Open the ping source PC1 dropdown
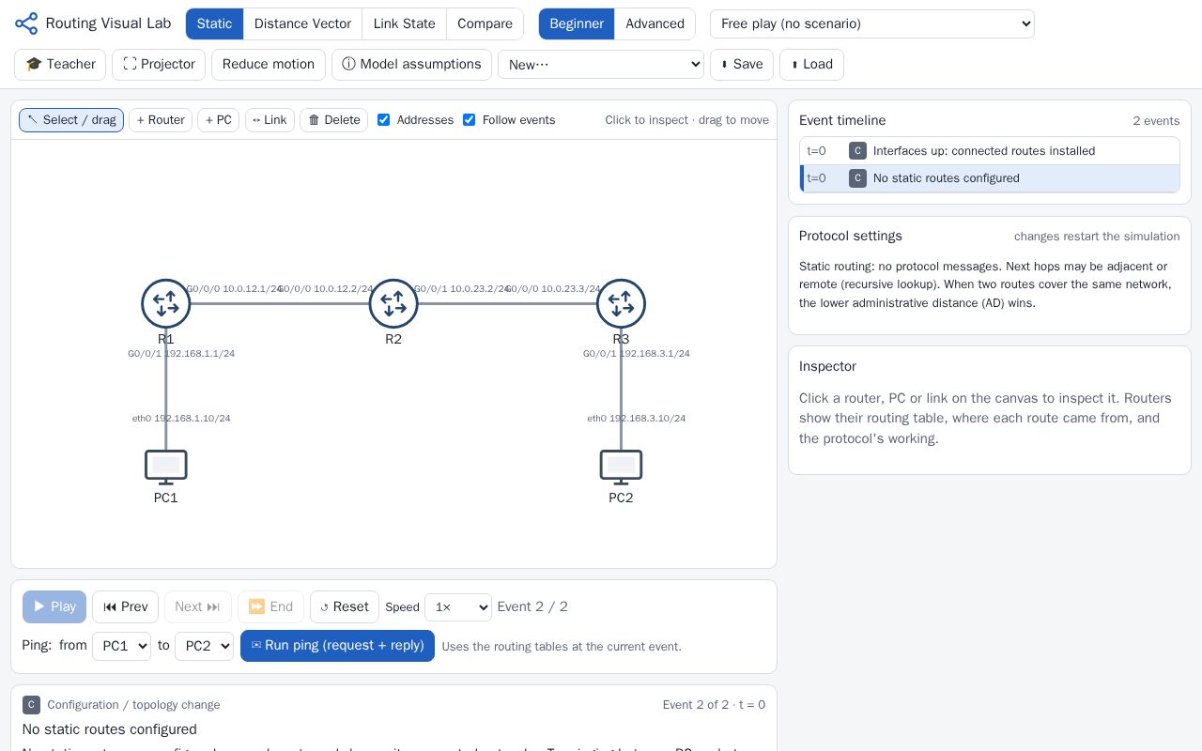This screenshot has width=1202, height=751. click(x=121, y=646)
